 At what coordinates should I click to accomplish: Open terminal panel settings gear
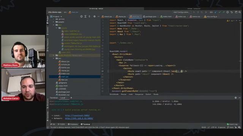[x=235, y=98]
